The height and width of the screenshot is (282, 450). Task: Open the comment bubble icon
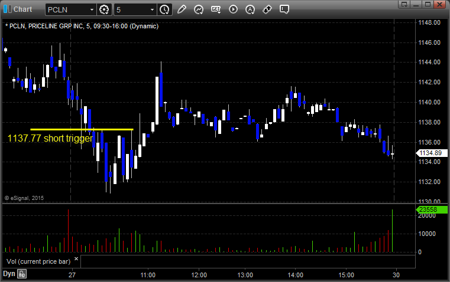(284, 9)
